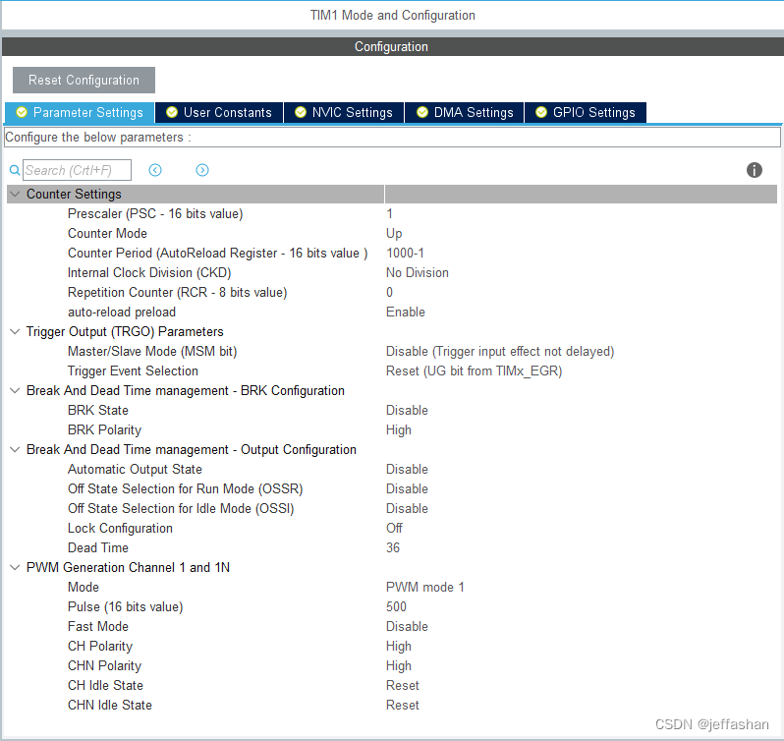784x741 pixels.
Task: Select the Pulse (16 bits value) label
Action: 126,606
